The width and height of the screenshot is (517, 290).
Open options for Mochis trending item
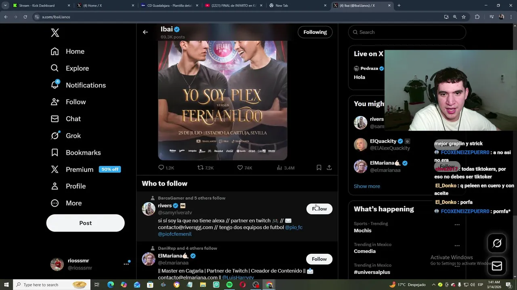457,225
